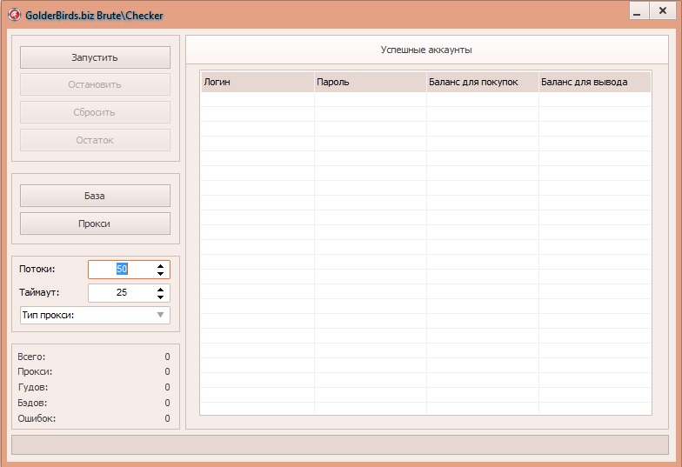Viewport: 682px width, 467px height.
Task: Open the База file loader button
Action: (x=95, y=196)
